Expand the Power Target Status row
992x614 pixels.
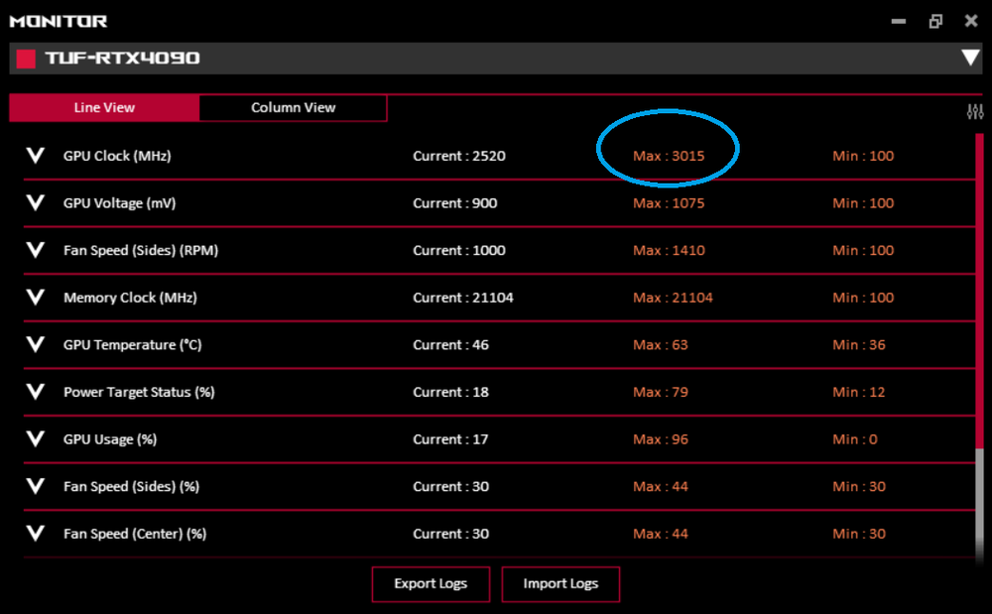[x=36, y=392]
